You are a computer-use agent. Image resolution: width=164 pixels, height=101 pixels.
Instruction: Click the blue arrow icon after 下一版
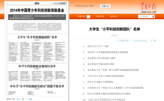point(32,99)
